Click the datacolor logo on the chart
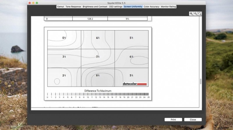 (135, 84)
